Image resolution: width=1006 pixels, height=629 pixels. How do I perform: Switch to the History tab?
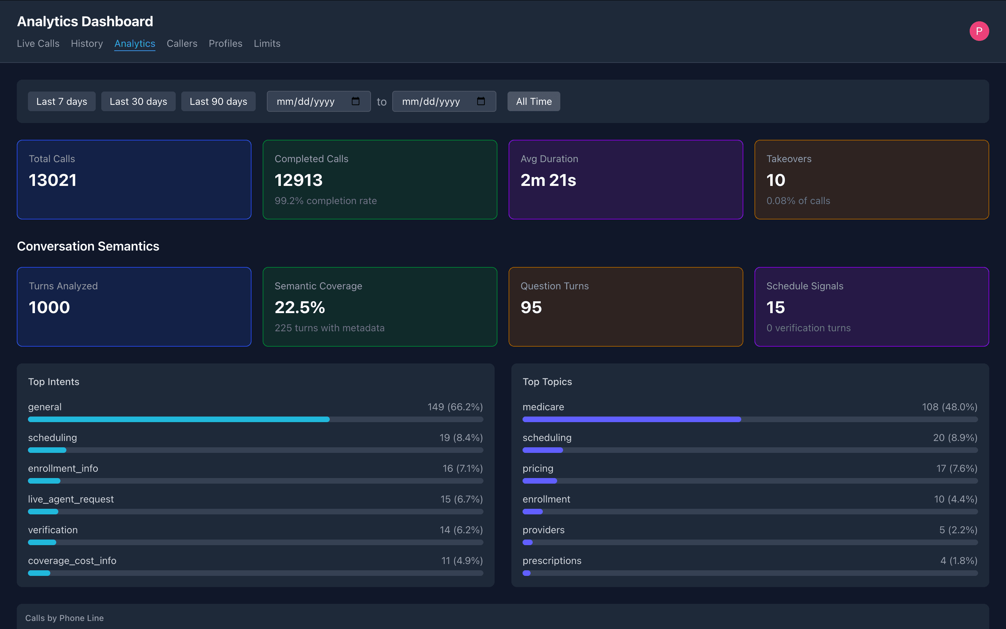pos(87,43)
